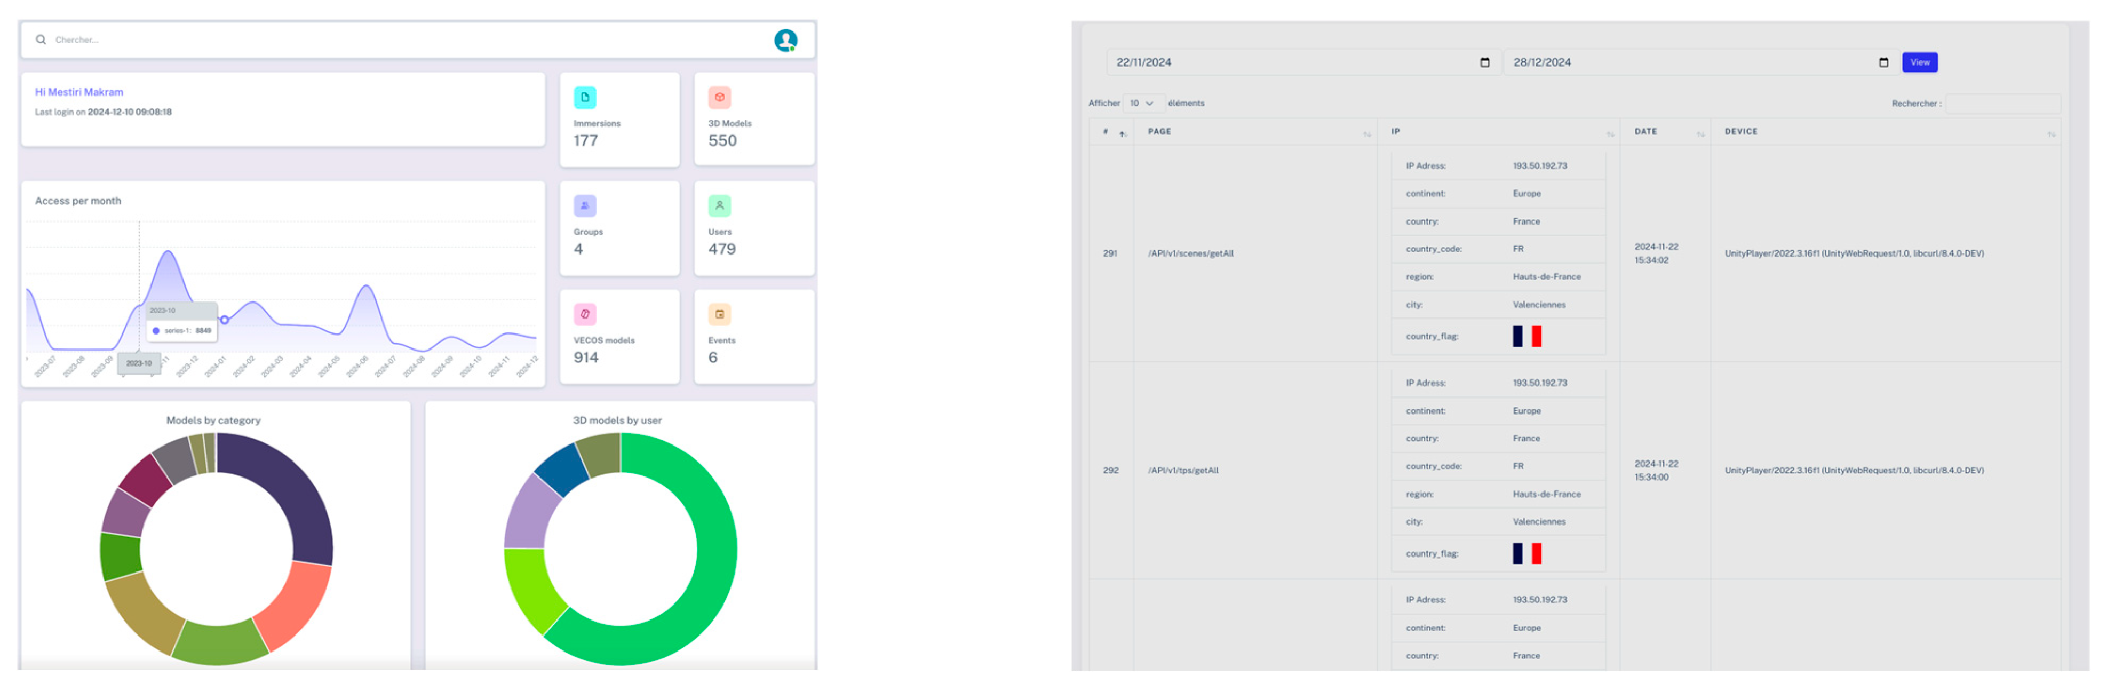
Task: Click Valenciennes city in row 292
Action: (x=1539, y=522)
